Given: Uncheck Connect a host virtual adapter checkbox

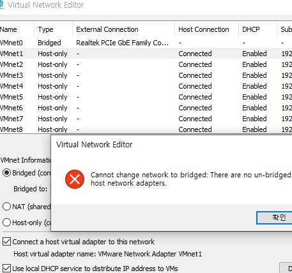Looking at the screenshot, I should [x=6, y=242].
